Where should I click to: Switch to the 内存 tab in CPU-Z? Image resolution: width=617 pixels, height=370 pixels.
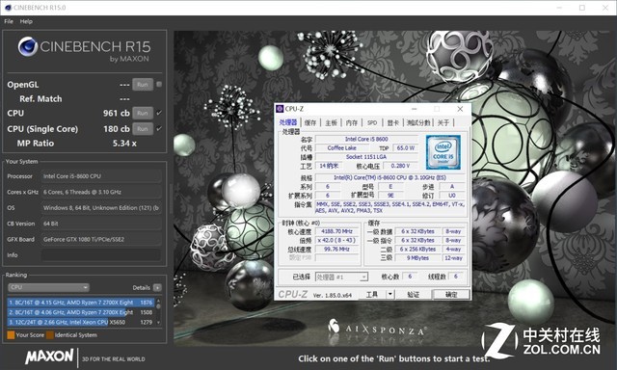(351, 122)
